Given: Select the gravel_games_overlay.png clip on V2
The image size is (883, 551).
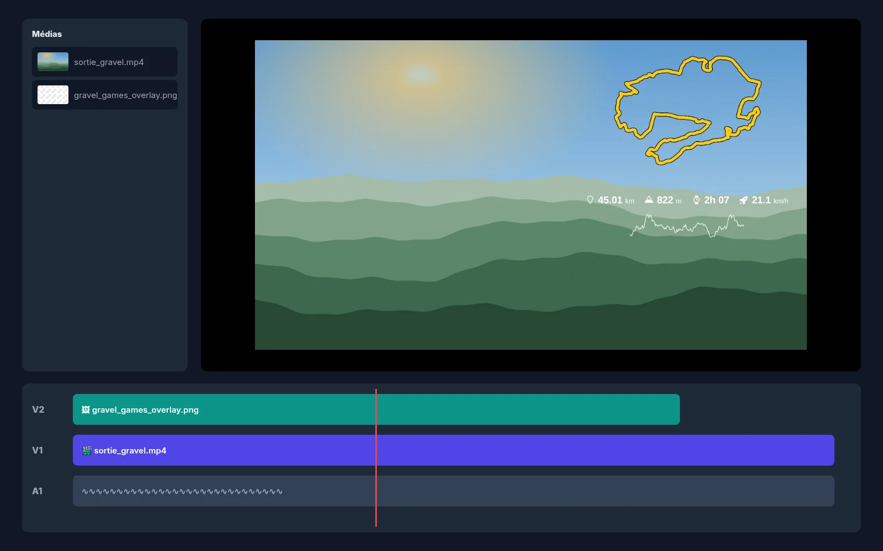Looking at the screenshot, I should point(376,409).
